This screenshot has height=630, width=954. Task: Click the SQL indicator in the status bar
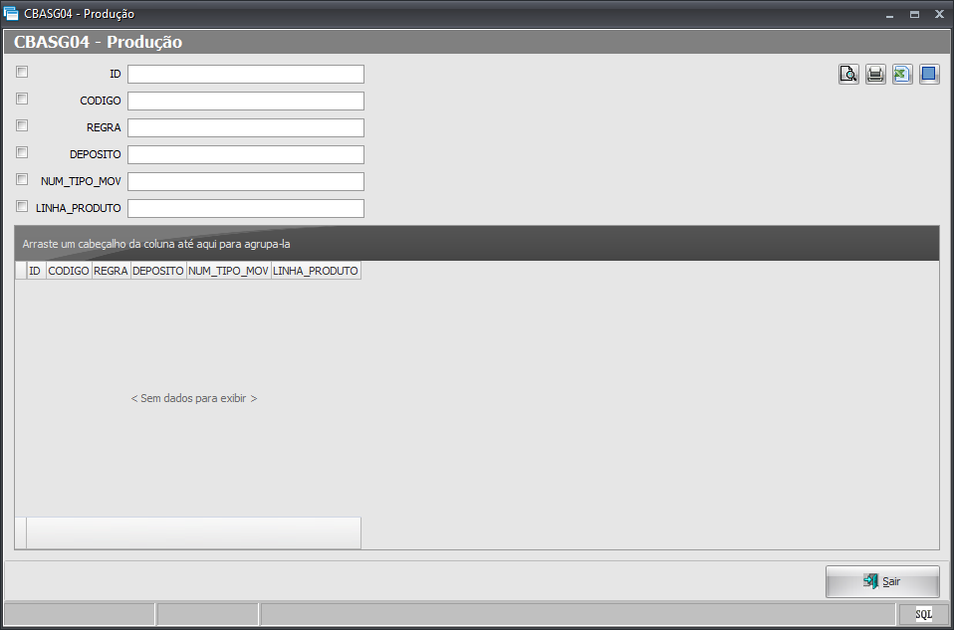click(923, 615)
